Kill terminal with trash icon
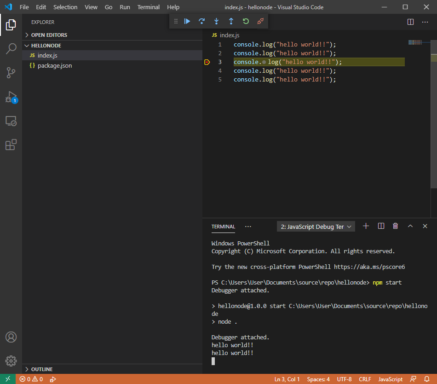 pyautogui.click(x=396, y=226)
